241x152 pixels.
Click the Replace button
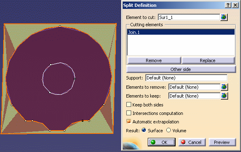[208, 60]
